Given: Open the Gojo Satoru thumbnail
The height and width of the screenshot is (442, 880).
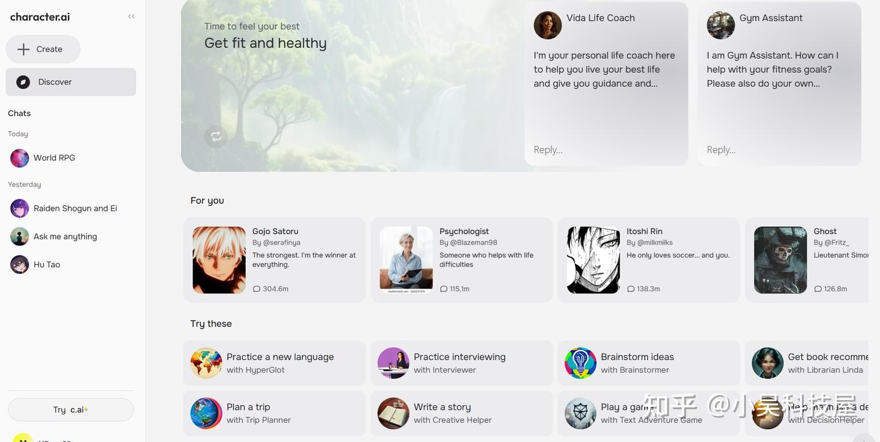Looking at the screenshot, I should coord(219,260).
